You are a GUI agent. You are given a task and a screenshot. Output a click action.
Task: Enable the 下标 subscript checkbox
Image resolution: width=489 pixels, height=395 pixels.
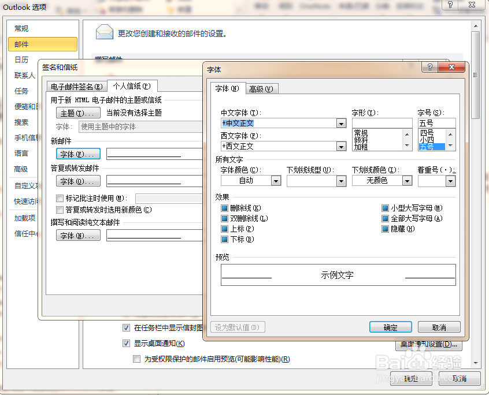[x=224, y=239]
